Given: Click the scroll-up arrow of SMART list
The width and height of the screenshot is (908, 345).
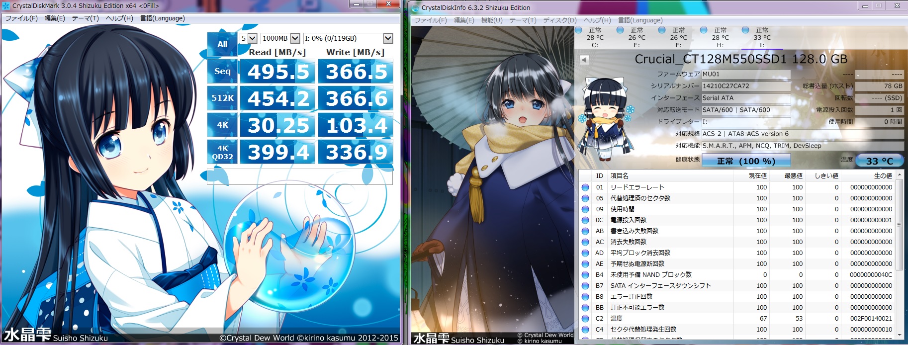Looking at the screenshot, I should (x=899, y=175).
